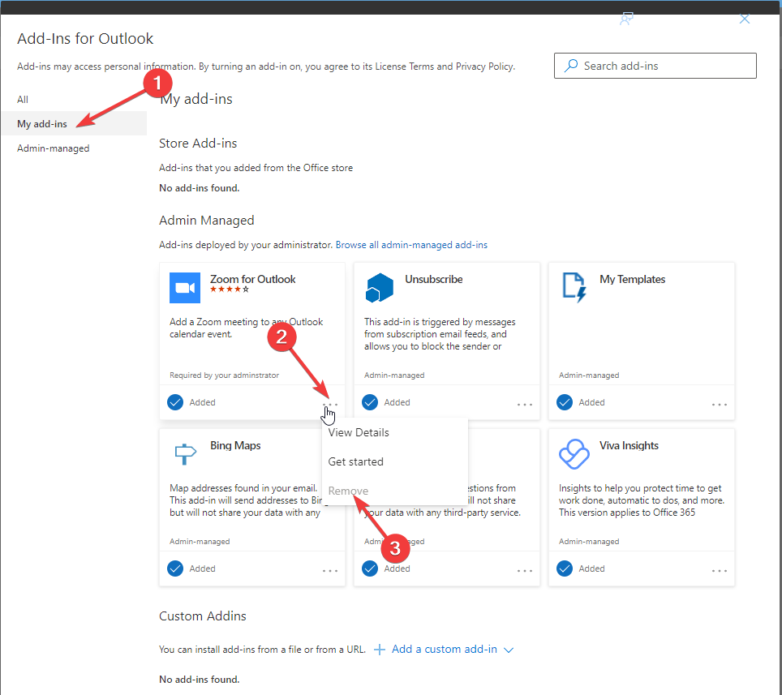The image size is (782, 695).
Task: Open the Viva Insights title
Action: (x=629, y=445)
